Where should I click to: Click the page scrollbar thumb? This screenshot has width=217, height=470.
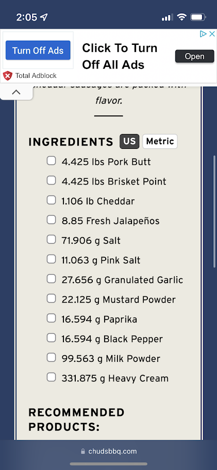pos(214,211)
